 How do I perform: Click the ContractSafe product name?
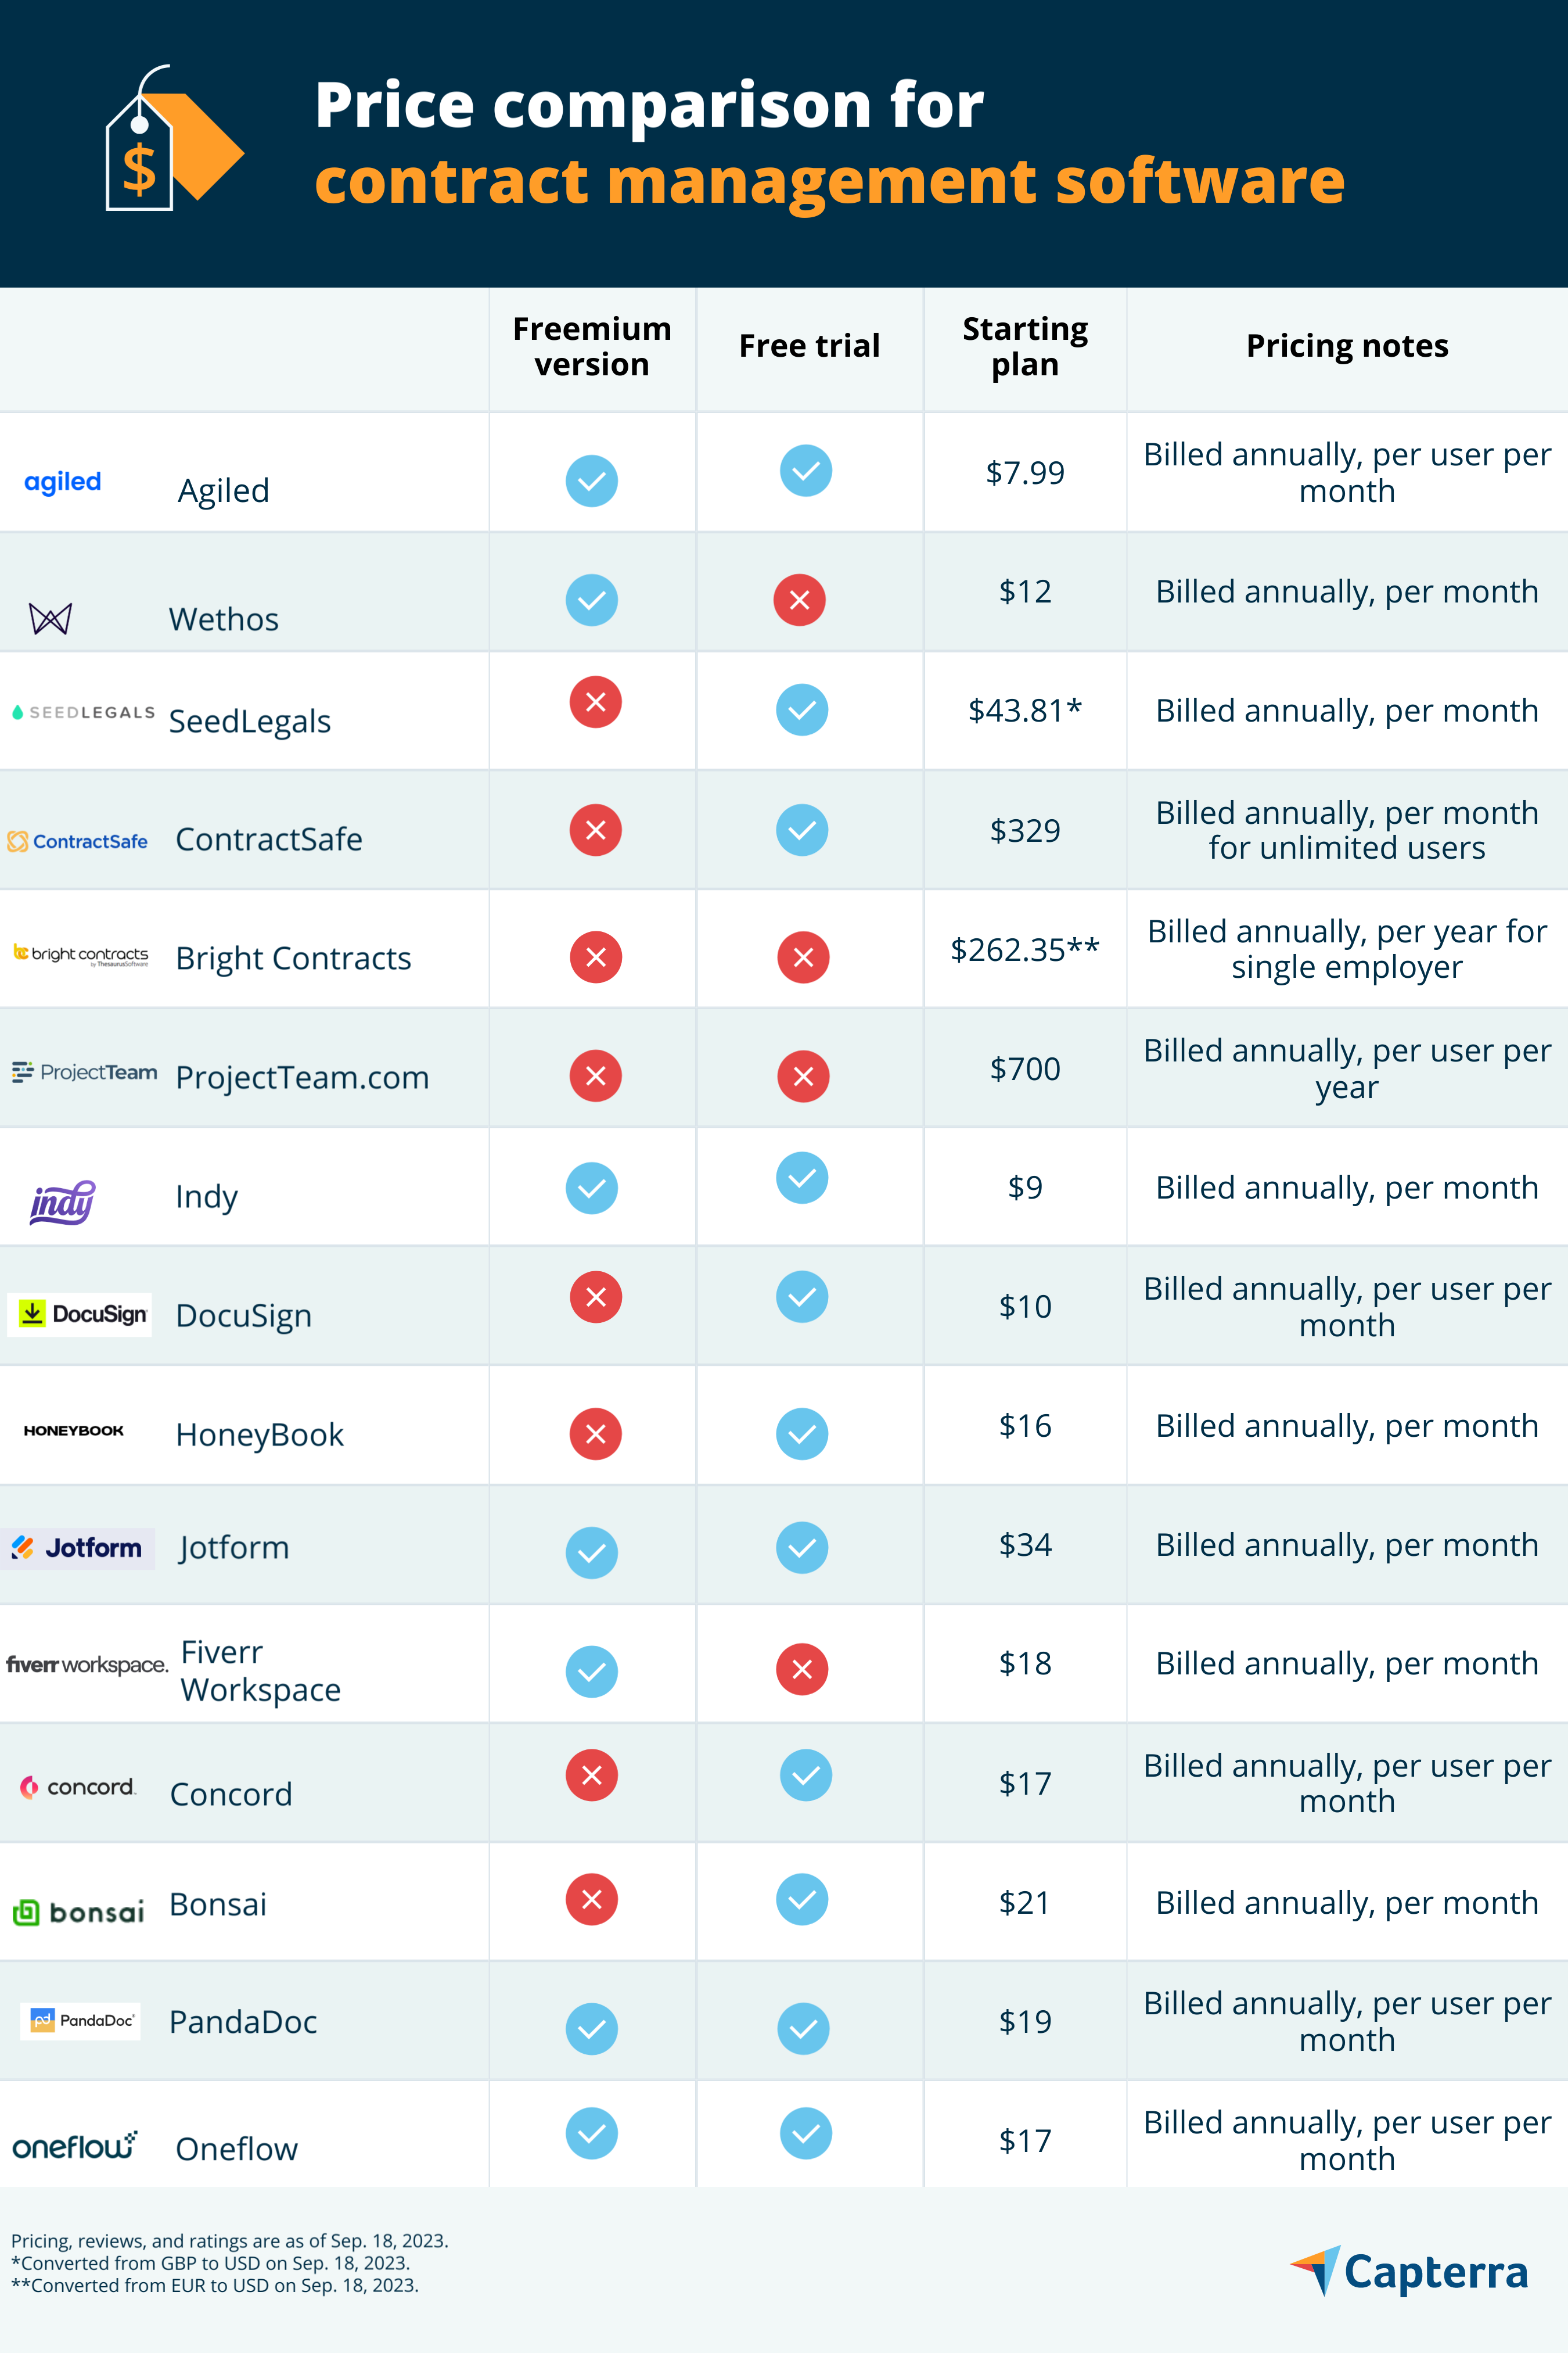point(269,840)
